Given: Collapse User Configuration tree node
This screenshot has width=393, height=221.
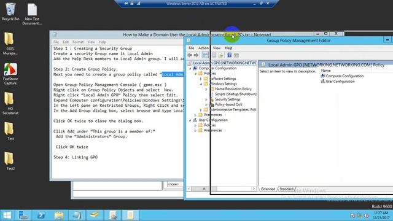Looking at the screenshot, I should [x=190, y=120].
